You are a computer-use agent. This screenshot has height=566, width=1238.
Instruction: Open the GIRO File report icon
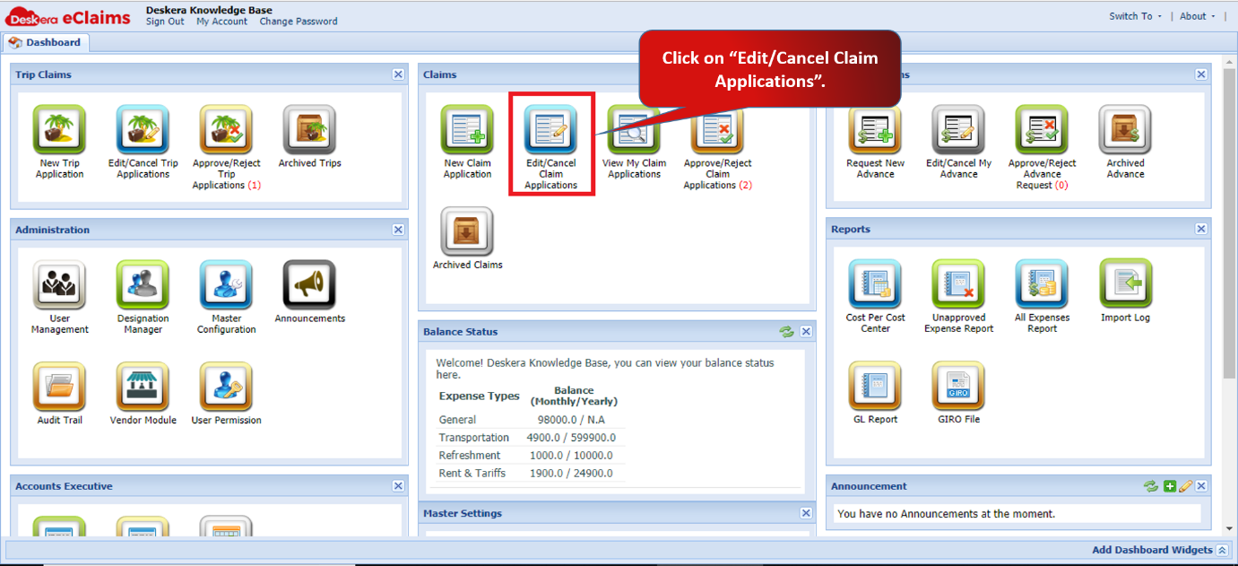coord(958,387)
